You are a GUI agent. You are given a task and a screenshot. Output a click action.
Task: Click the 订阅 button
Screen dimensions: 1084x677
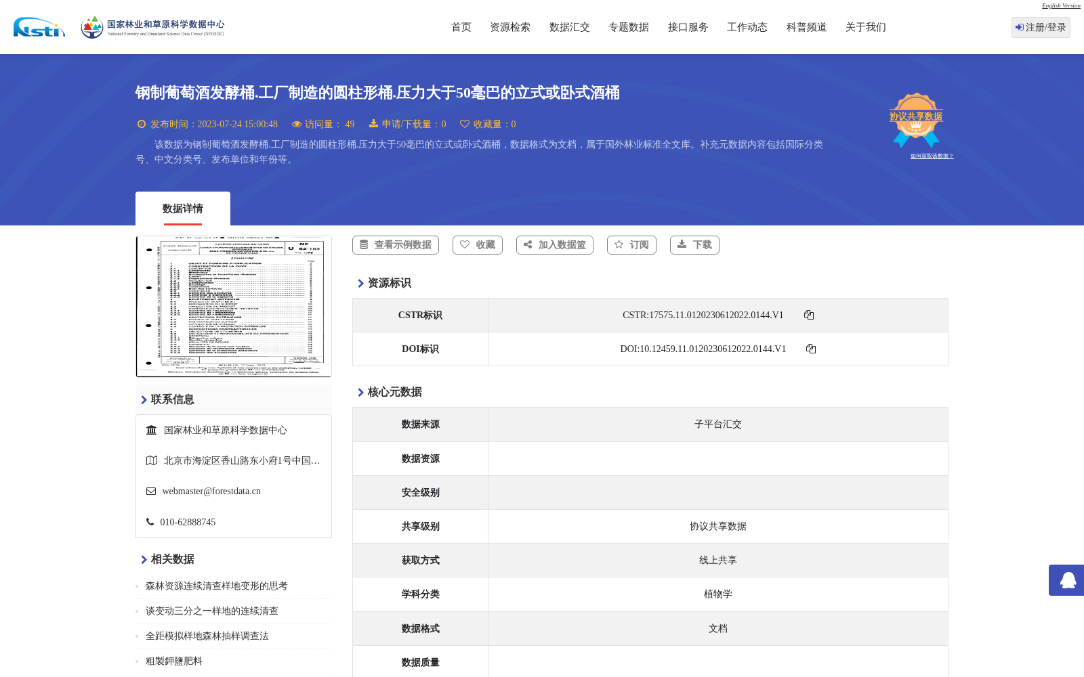(x=631, y=245)
